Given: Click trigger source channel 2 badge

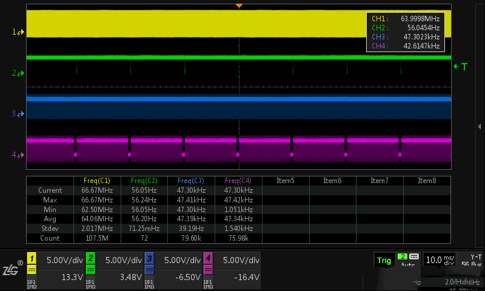Looking at the screenshot, I should coord(402,256).
